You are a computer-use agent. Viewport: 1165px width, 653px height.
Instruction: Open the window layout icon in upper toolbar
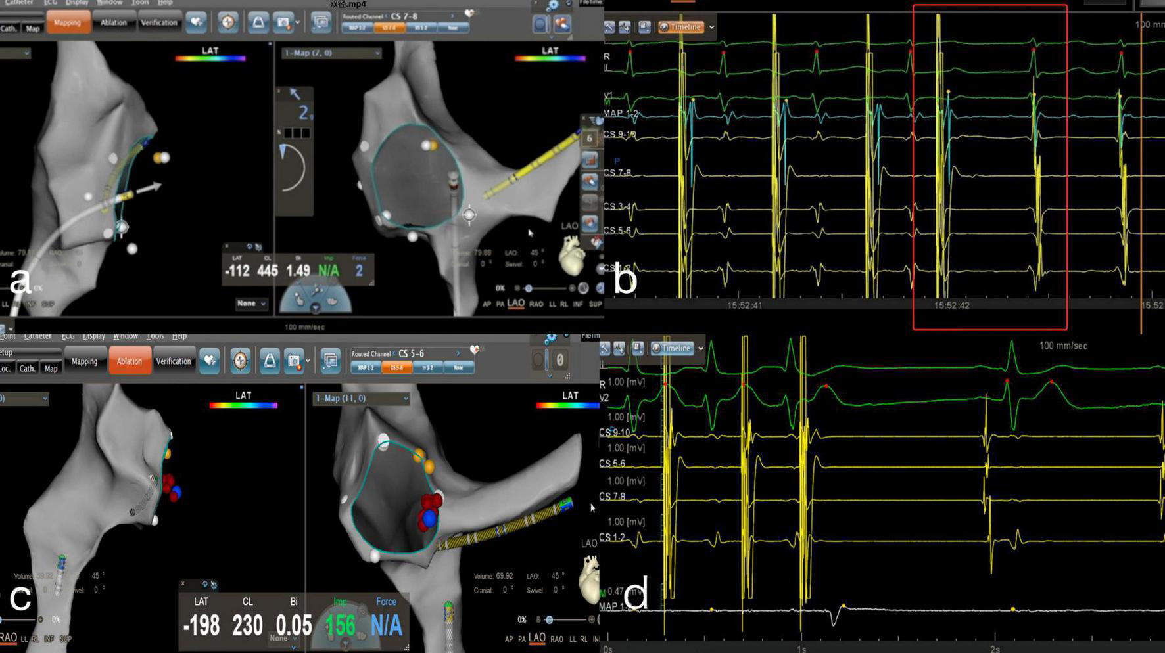[x=321, y=22]
